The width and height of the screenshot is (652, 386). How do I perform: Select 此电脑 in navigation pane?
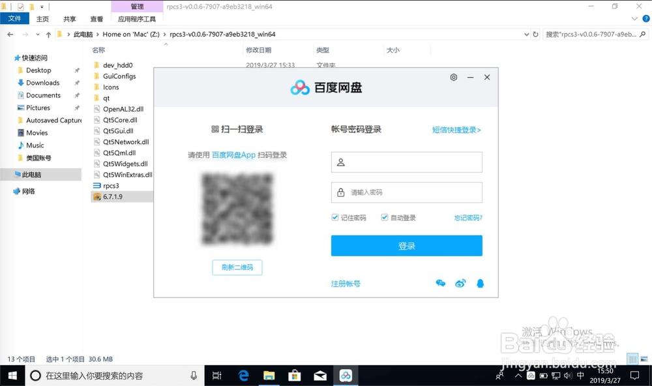point(40,175)
